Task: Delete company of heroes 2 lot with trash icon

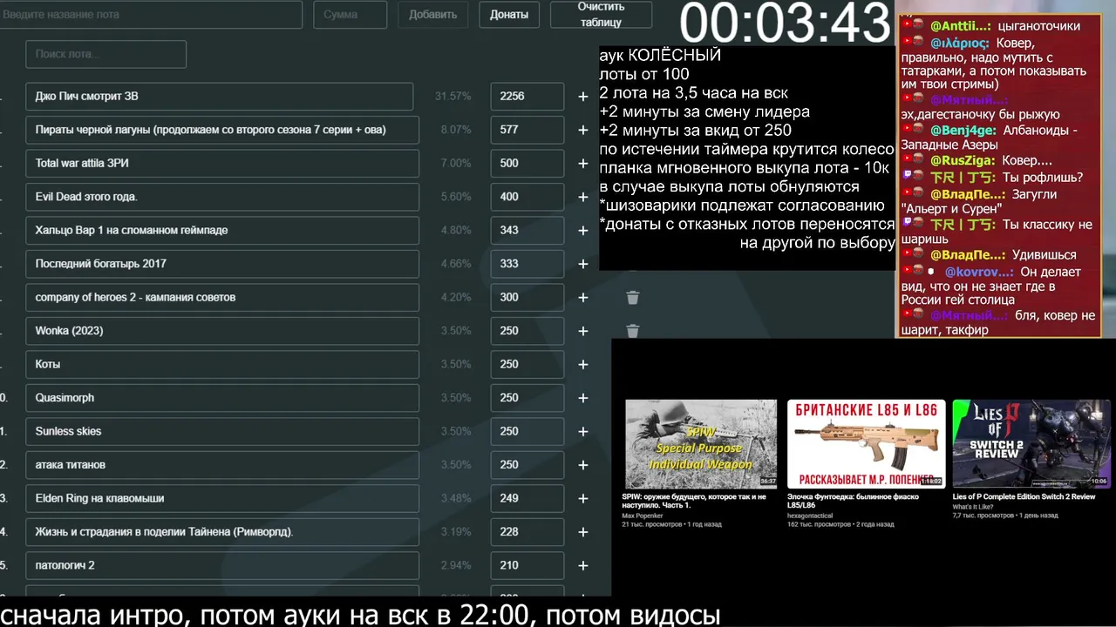Action: (x=633, y=298)
